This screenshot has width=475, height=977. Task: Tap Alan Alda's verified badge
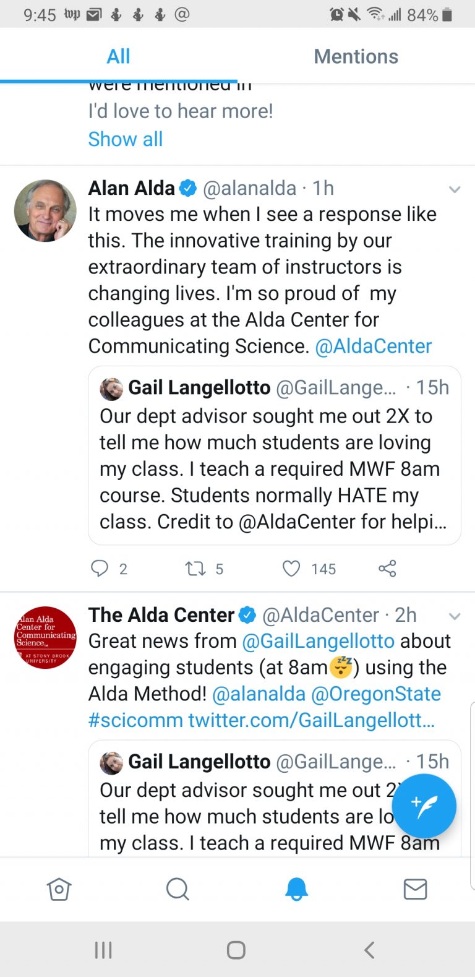point(186,188)
